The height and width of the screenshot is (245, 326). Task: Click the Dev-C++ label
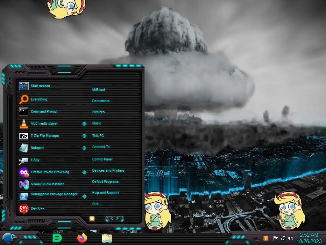click(x=38, y=208)
